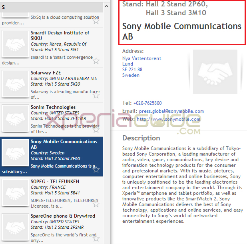Select Solarway FZE exhibitor title
Viewport: 247px width, 244px height.
[46, 73]
